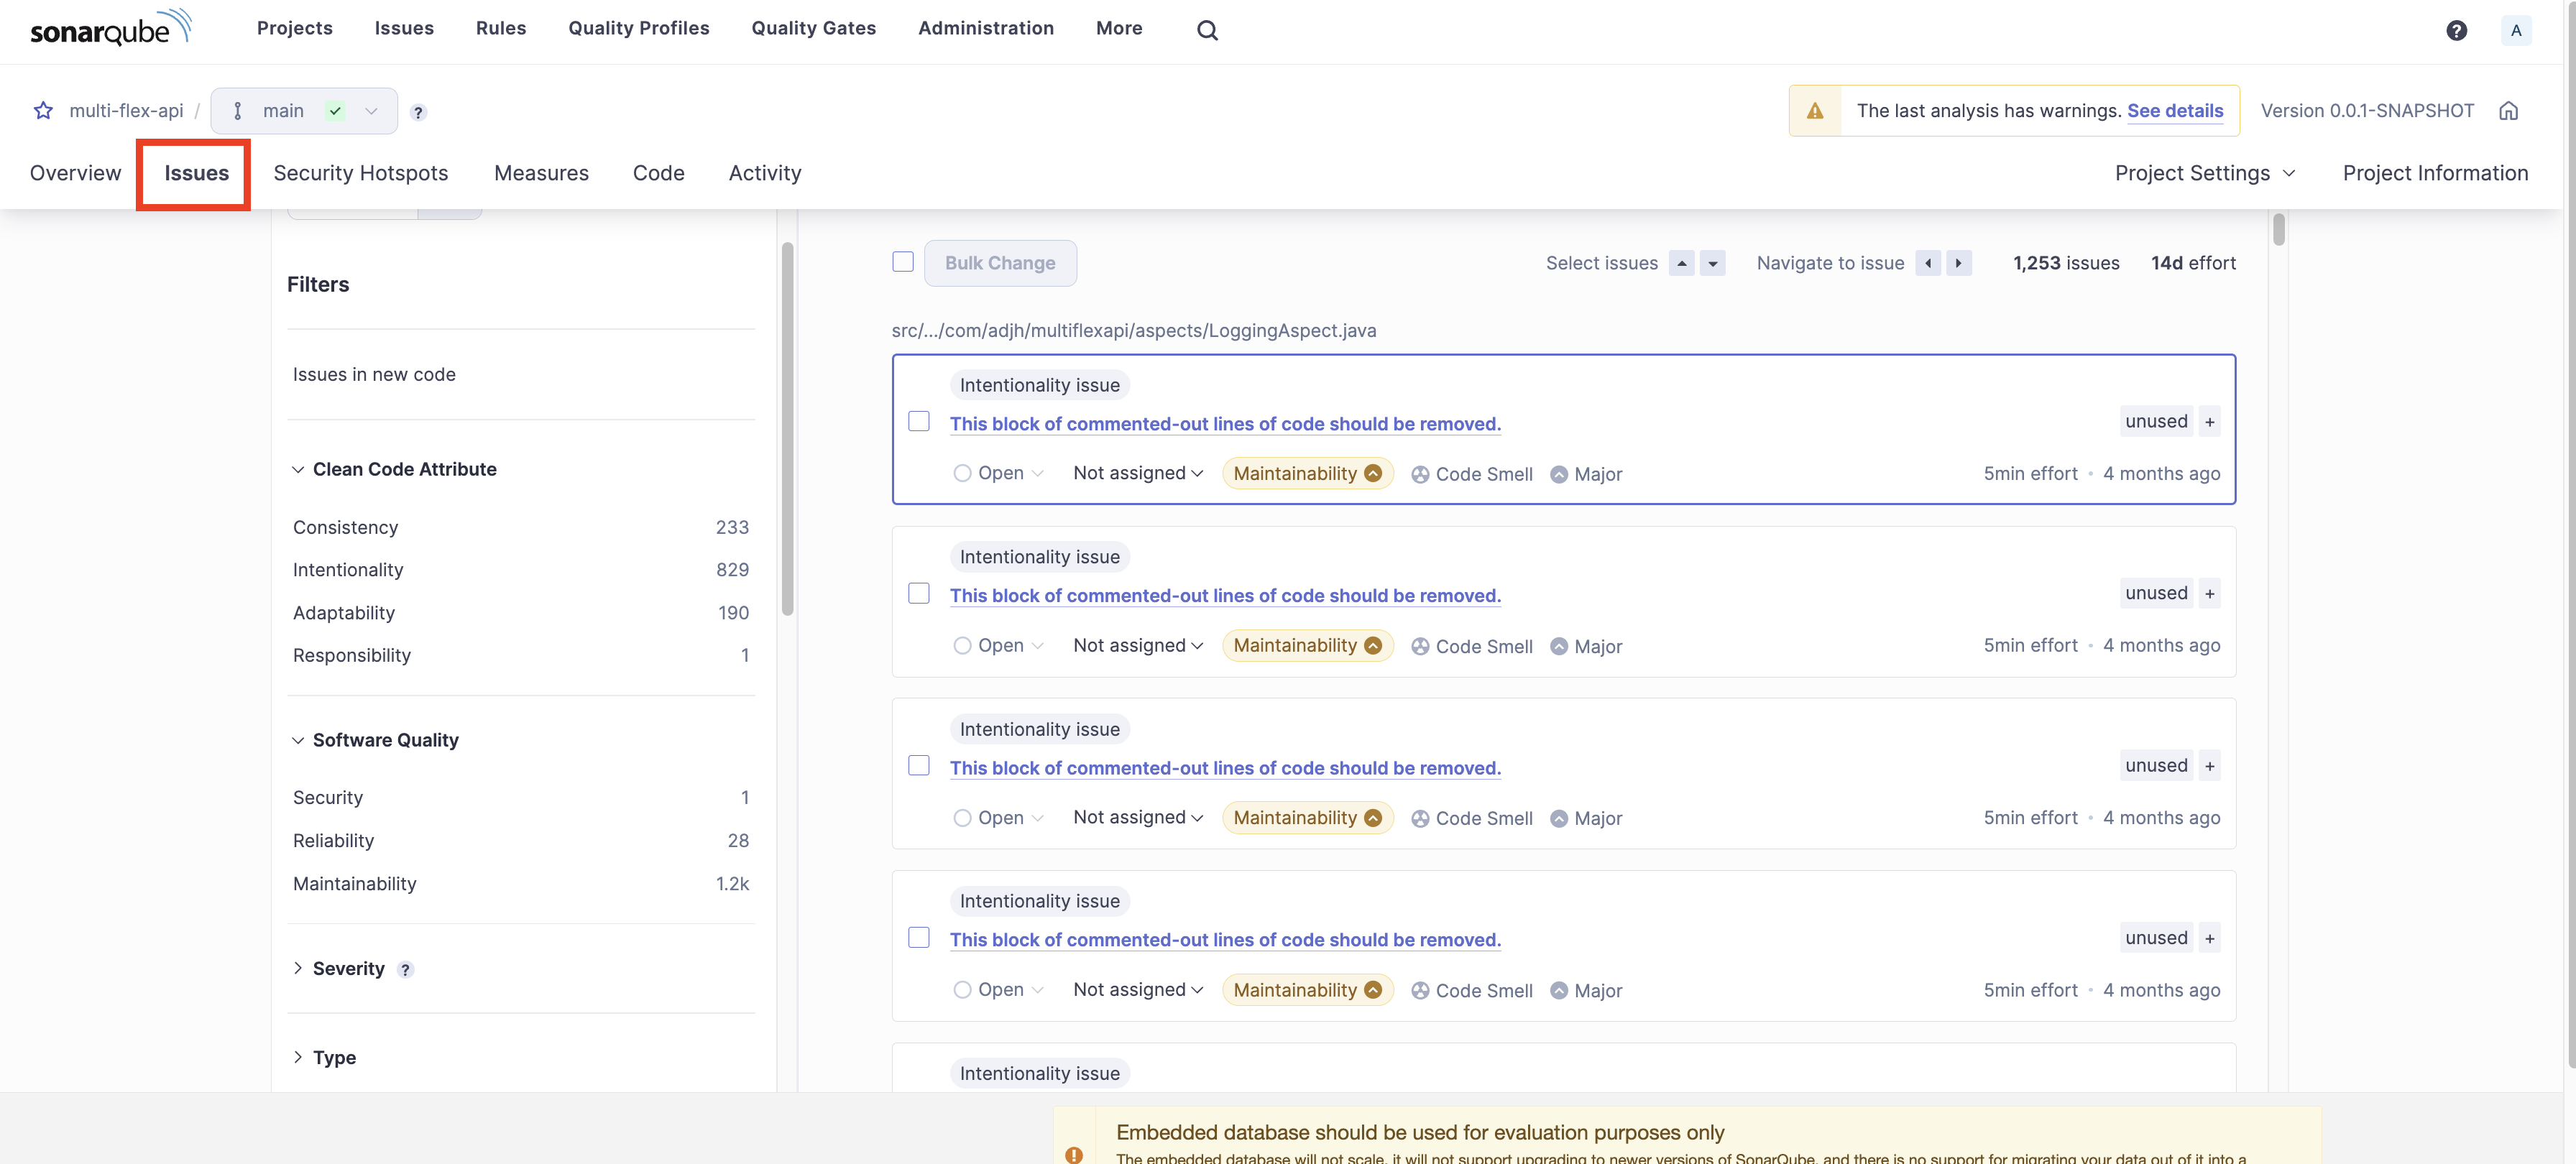
Task: Filter by Intentionality clean code attribute
Action: point(348,569)
